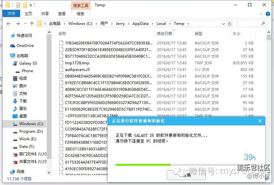Click 用户 in the address breadcrumb
274x185 pixels.
point(104,24)
